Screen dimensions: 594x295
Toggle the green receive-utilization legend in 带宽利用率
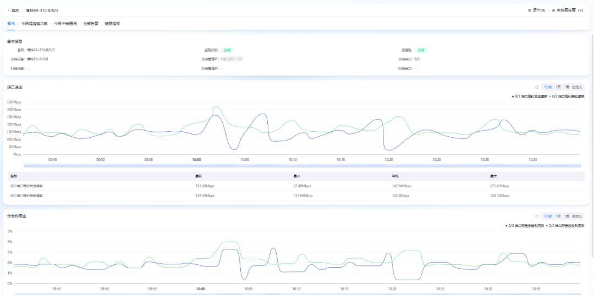pyautogui.click(x=565, y=226)
